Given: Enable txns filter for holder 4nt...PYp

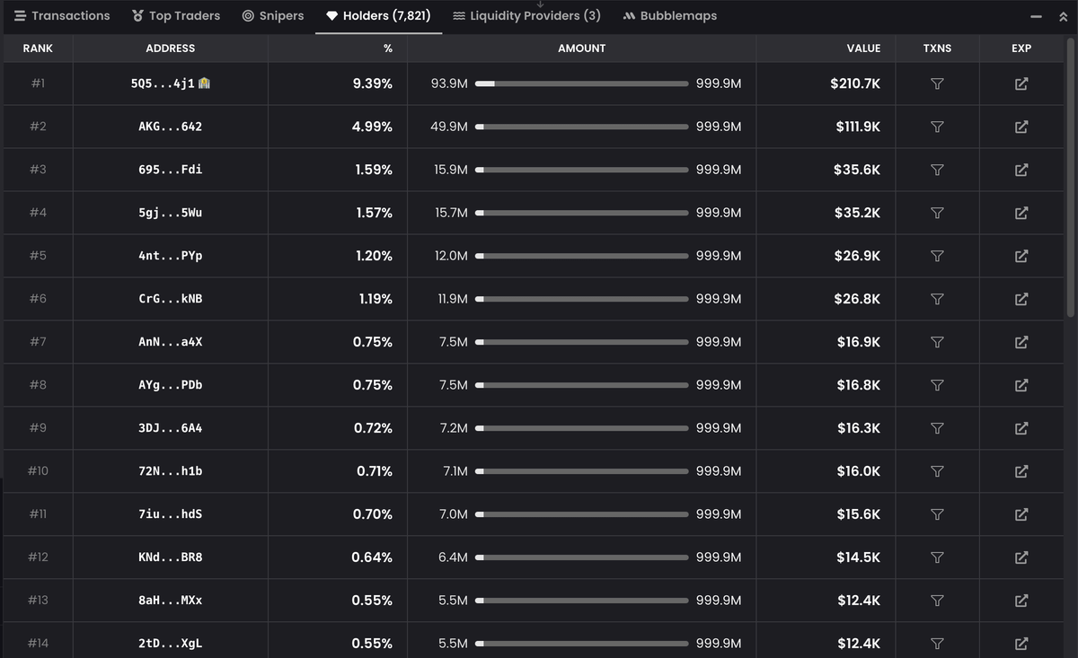Looking at the screenshot, I should click(x=937, y=256).
